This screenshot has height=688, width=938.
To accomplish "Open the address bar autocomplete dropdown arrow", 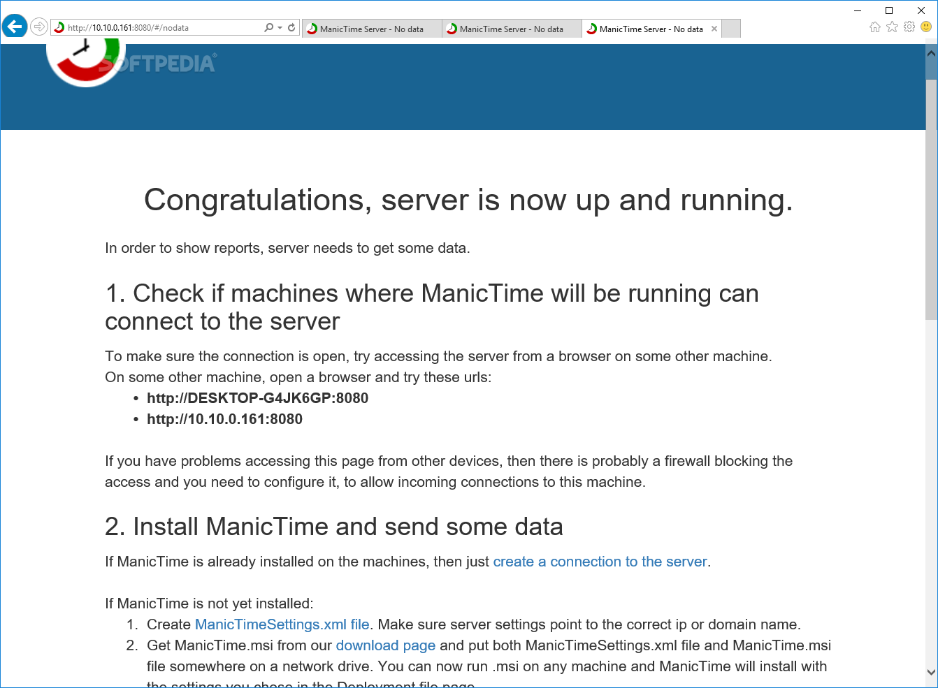I will click(280, 28).
